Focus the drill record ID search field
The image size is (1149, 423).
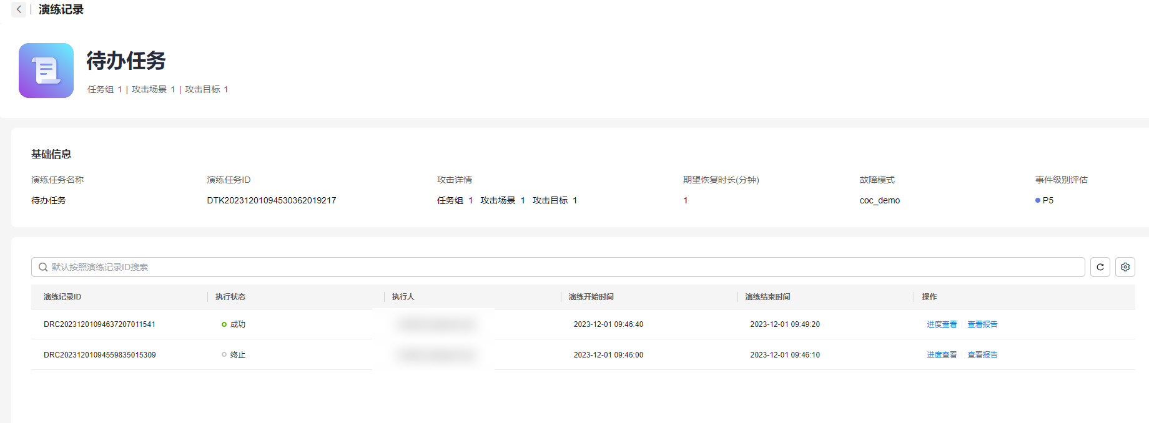click(x=558, y=267)
